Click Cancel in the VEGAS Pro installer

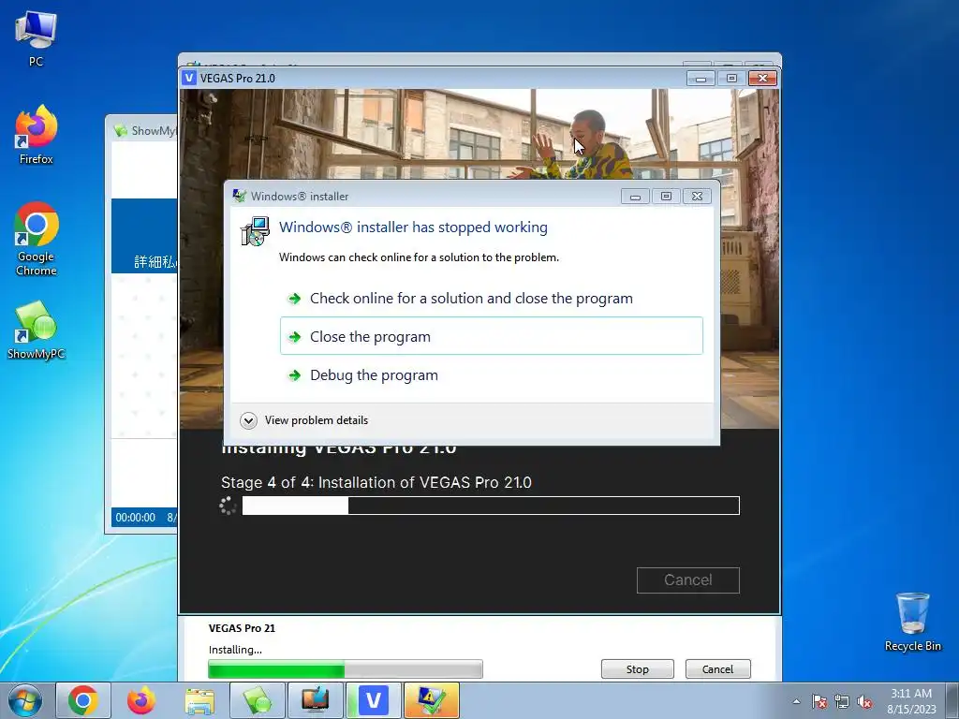(688, 580)
